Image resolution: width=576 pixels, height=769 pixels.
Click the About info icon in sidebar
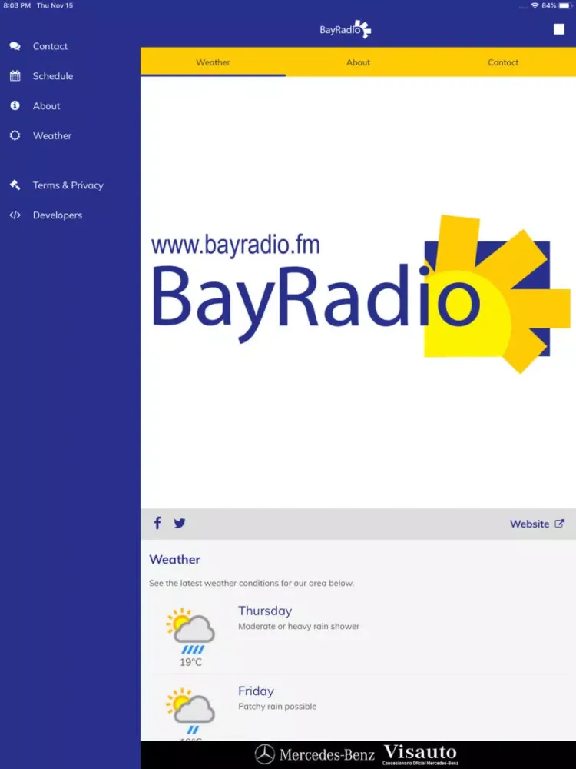coord(15,105)
